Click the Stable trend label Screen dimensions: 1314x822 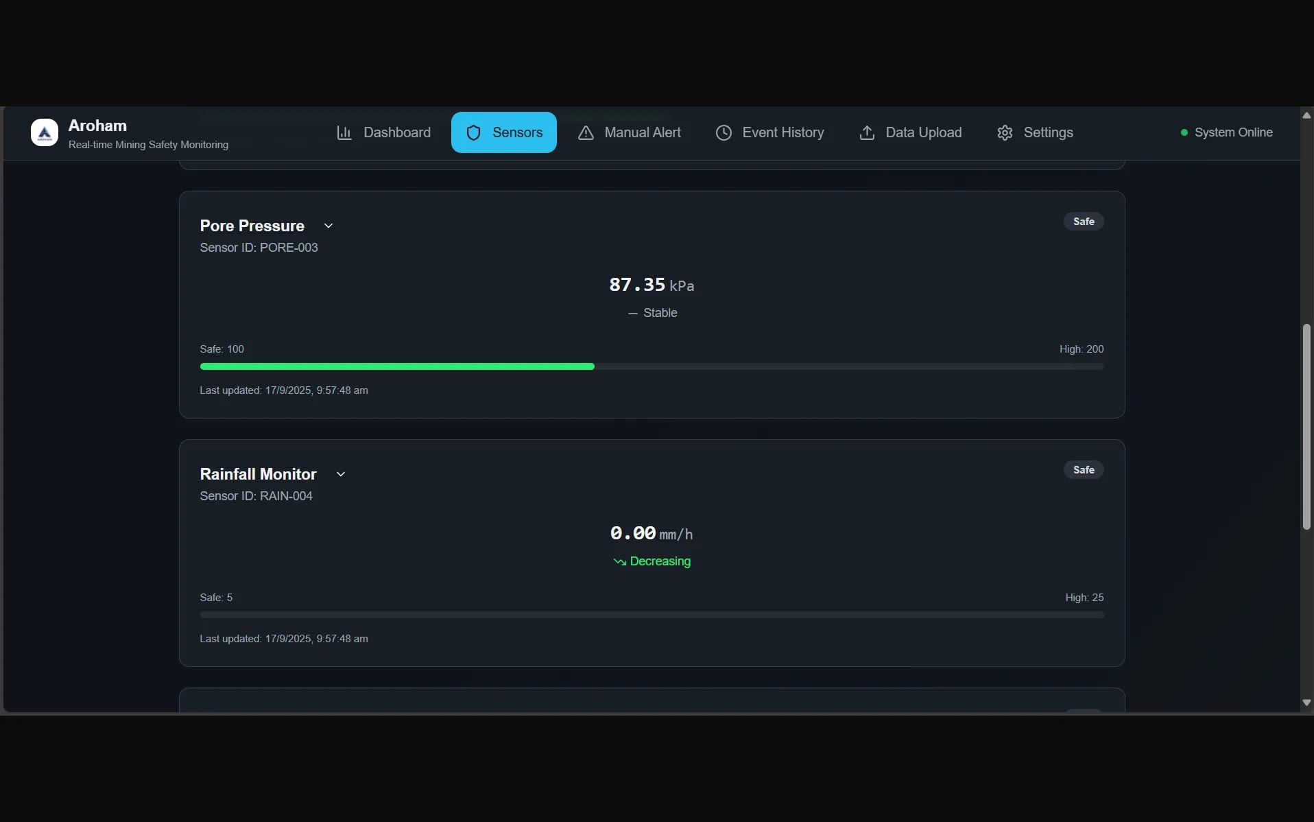click(x=660, y=313)
